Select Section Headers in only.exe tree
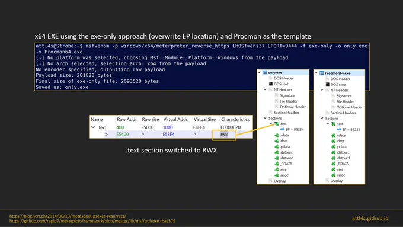403x227 pixels. click(x=286, y=113)
